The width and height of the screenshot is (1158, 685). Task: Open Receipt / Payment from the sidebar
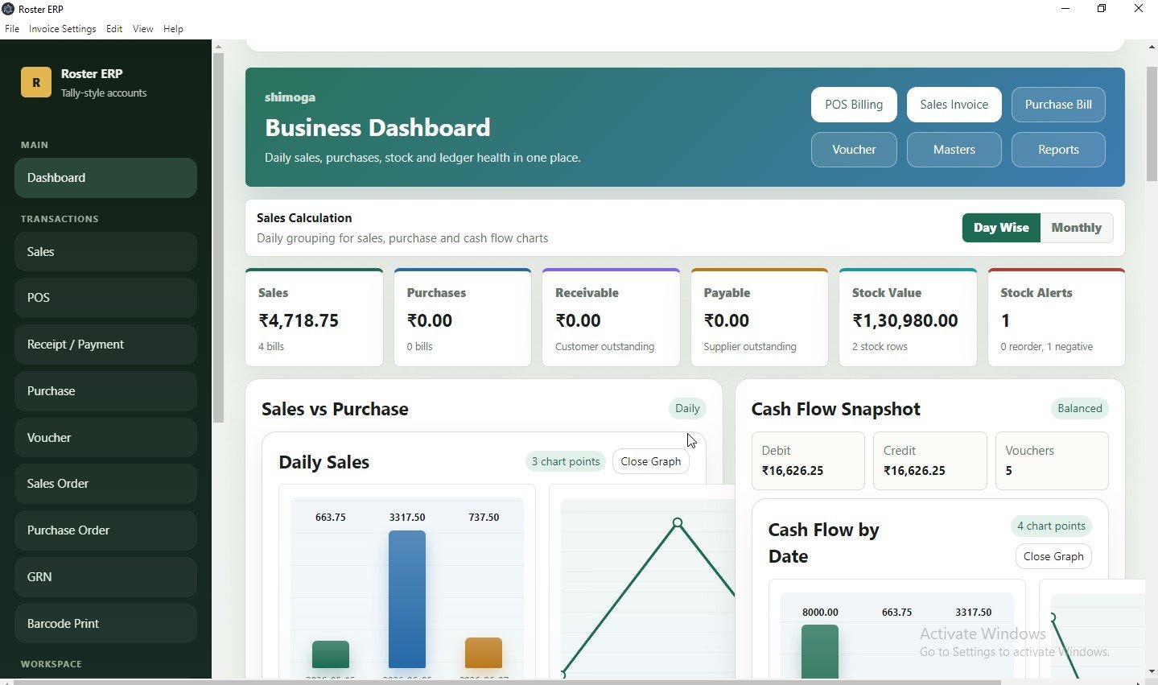pyautogui.click(x=105, y=345)
